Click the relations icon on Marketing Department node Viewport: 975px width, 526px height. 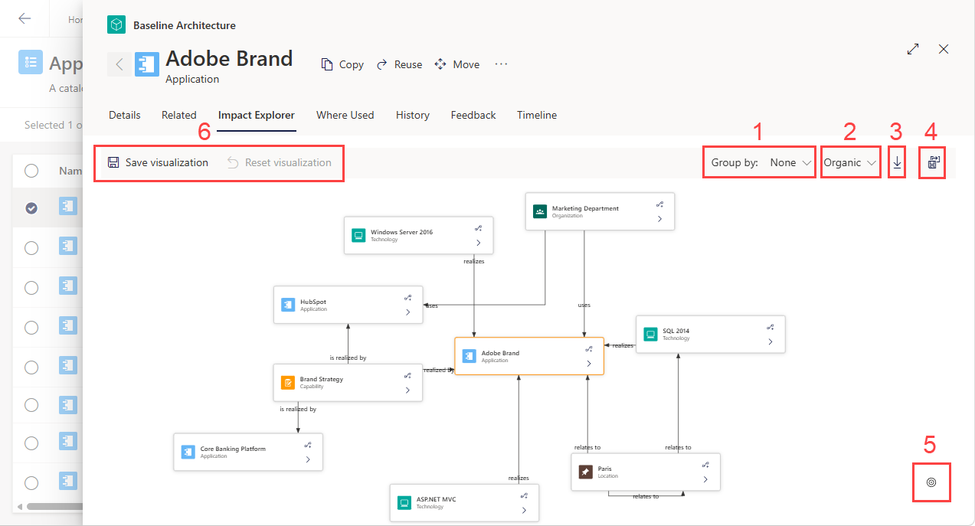(x=659, y=204)
